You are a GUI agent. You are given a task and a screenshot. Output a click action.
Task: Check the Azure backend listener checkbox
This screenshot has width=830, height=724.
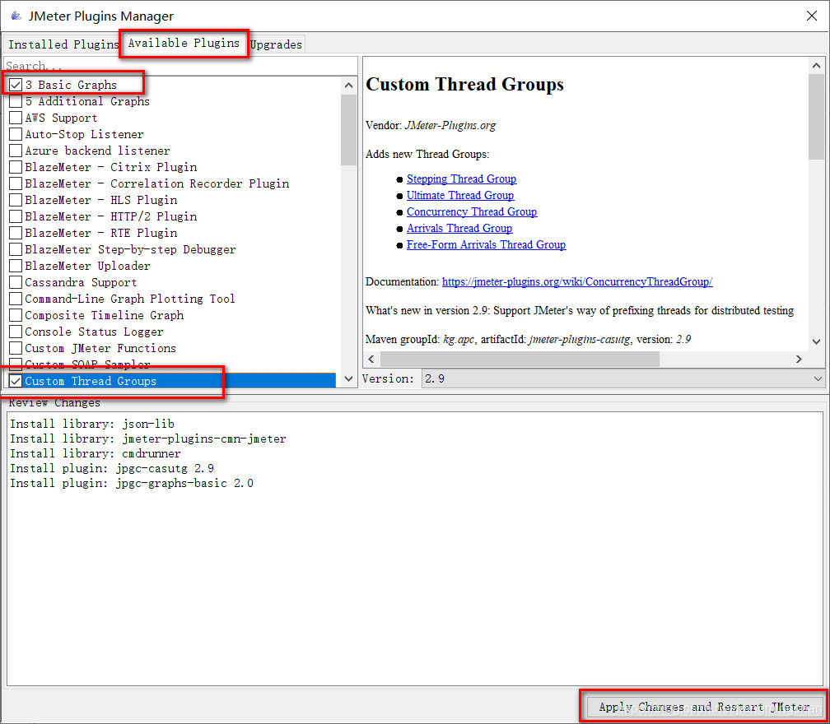point(16,151)
